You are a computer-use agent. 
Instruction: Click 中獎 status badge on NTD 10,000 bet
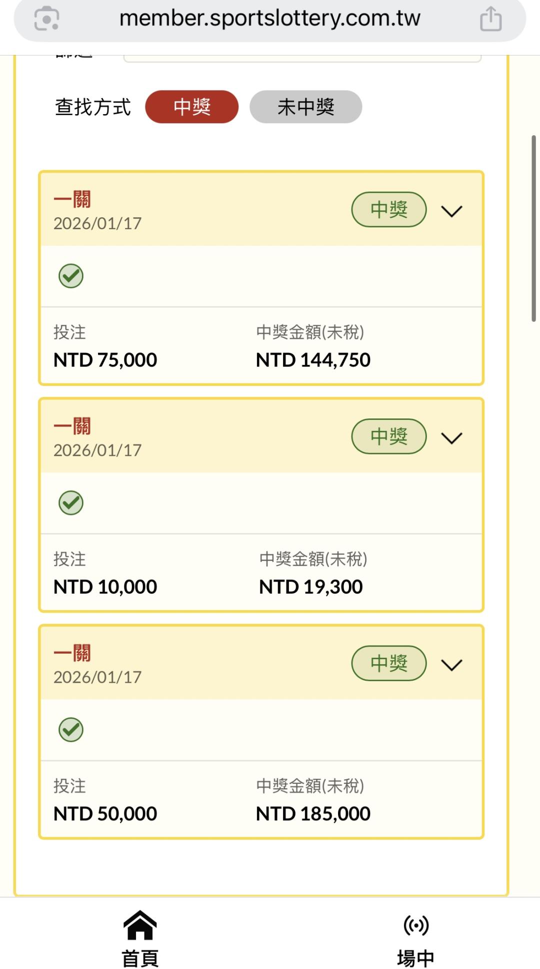(x=388, y=436)
